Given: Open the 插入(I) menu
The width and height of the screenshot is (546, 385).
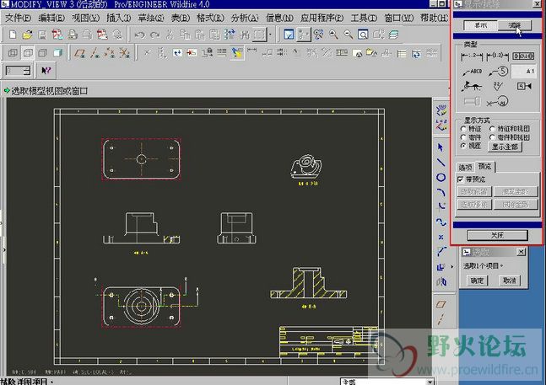Looking at the screenshot, I should tap(119, 18).
